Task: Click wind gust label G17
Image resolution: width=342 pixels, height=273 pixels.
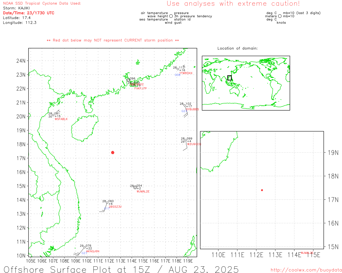Action: click(107, 209)
